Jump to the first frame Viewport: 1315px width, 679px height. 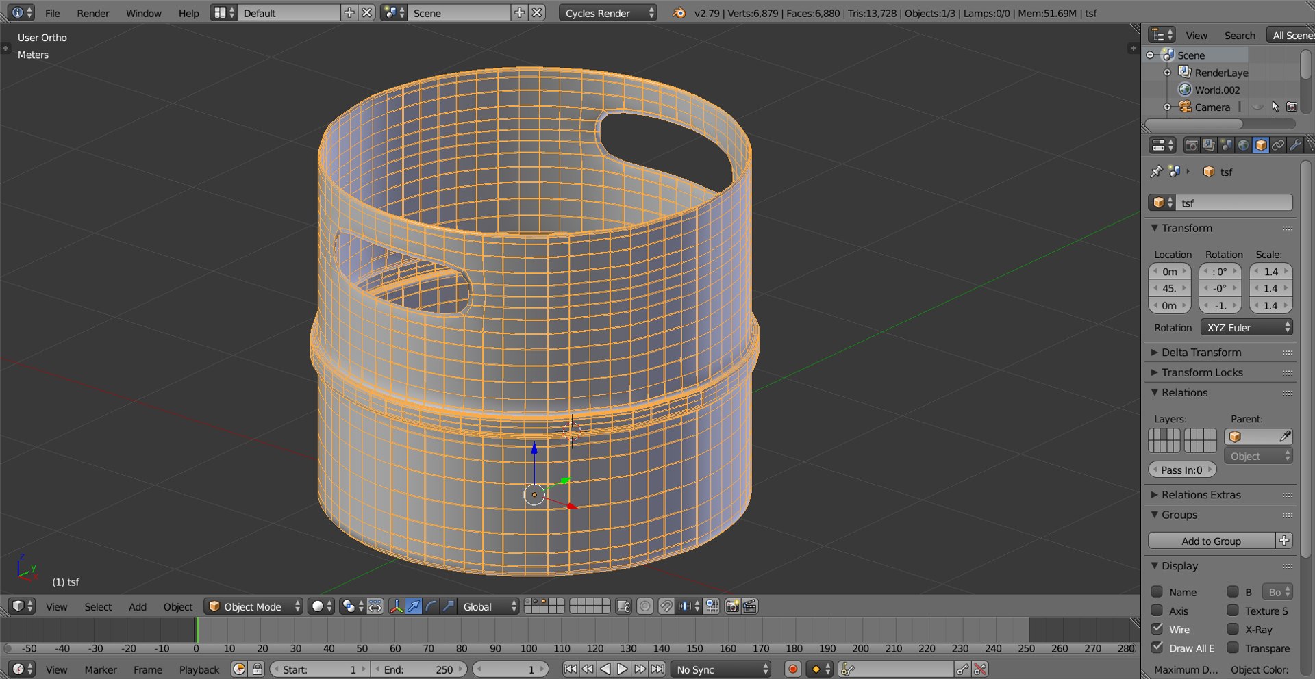click(570, 669)
